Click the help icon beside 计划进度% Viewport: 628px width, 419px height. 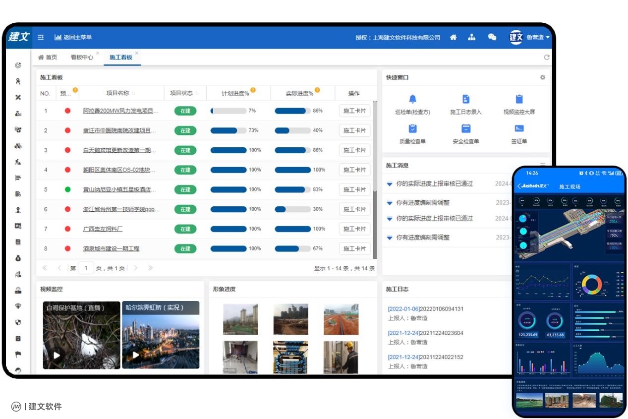(x=253, y=90)
